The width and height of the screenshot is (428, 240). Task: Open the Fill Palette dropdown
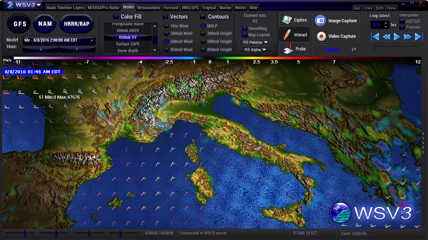pyautogui.click(x=255, y=42)
